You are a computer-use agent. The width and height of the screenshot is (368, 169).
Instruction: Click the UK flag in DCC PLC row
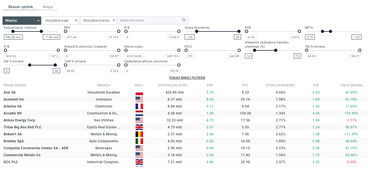tap(139, 162)
